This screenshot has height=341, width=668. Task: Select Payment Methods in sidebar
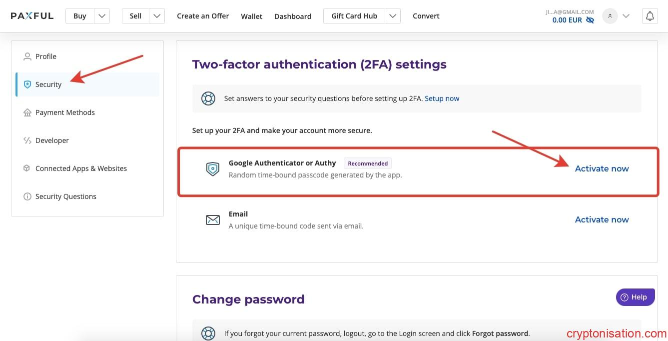pos(65,112)
